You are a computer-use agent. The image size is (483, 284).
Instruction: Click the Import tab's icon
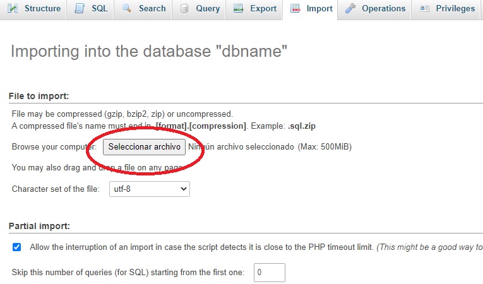[x=295, y=8]
